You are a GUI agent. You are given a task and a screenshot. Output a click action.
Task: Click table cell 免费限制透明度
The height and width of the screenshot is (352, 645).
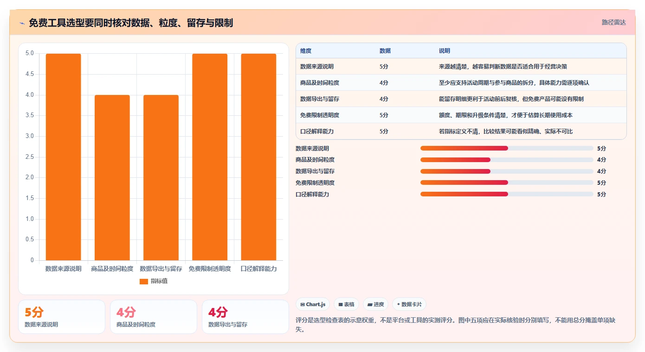(320, 115)
